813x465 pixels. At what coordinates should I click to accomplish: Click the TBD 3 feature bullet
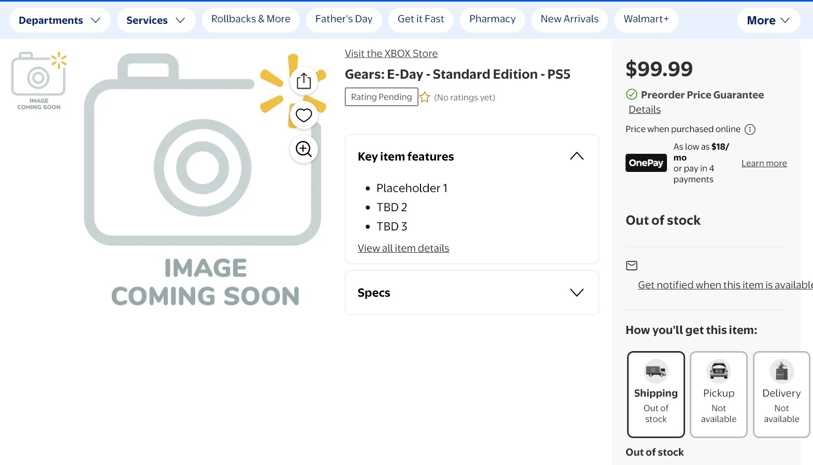(x=391, y=226)
